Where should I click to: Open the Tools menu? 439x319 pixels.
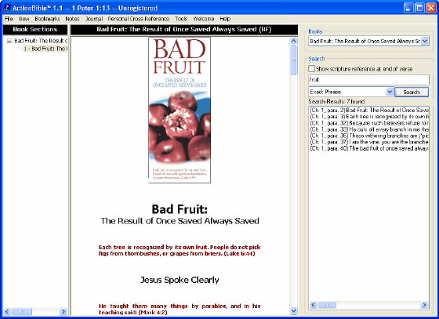click(x=181, y=19)
